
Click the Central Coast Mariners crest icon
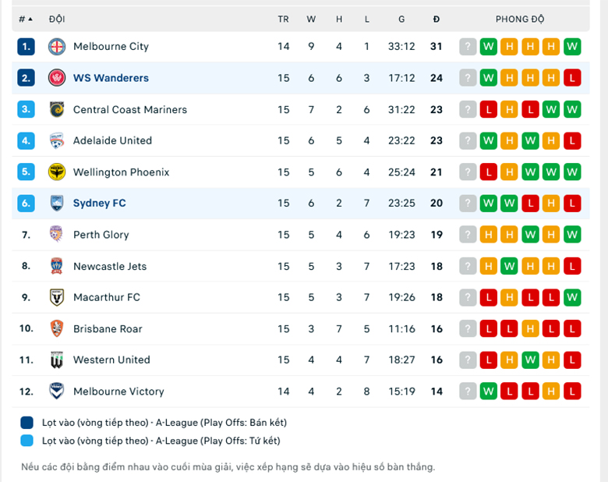(56, 109)
